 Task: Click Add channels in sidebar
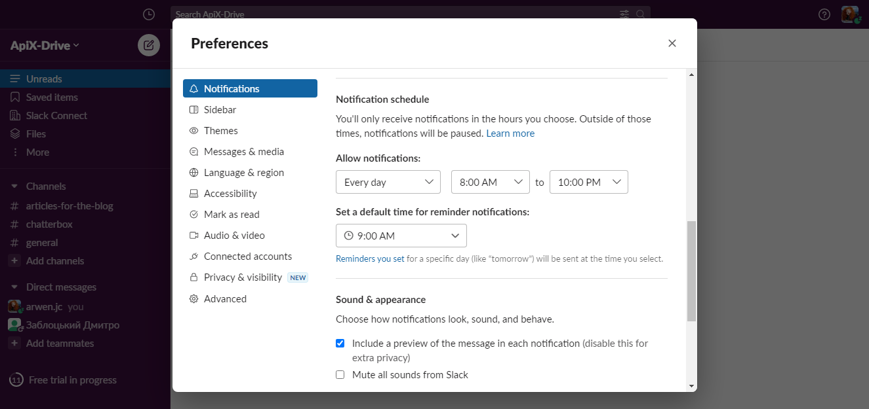click(55, 260)
